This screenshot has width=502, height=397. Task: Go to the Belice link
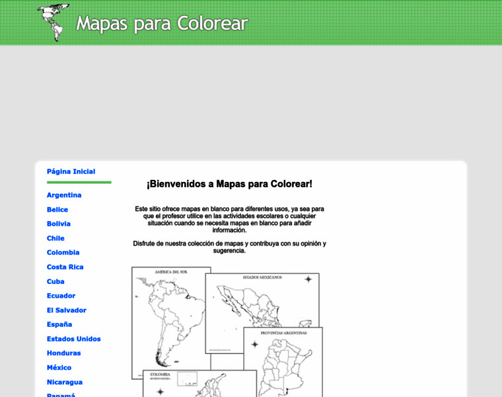tap(57, 209)
